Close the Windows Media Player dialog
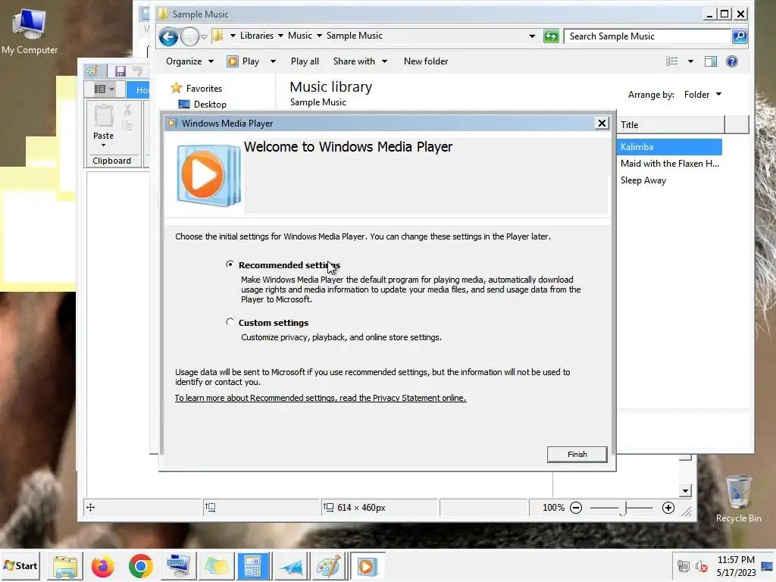Screen dimensions: 776x582 (x=601, y=124)
